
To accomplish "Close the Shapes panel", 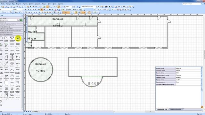I will coord(22,15).
